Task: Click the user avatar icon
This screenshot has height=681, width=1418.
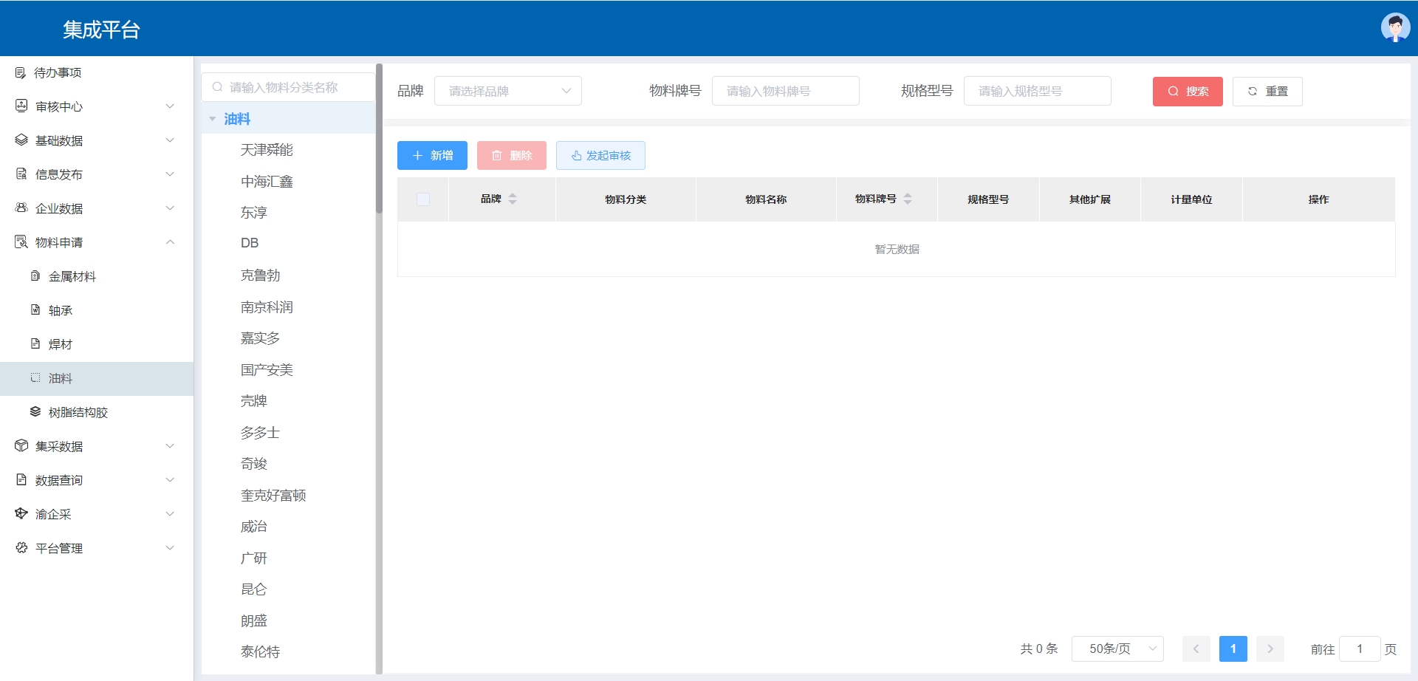Action: point(1394,28)
